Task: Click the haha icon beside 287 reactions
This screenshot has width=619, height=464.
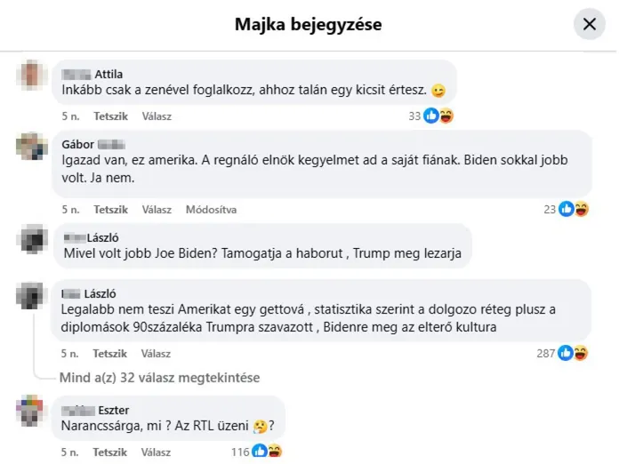Action: click(581, 353)
